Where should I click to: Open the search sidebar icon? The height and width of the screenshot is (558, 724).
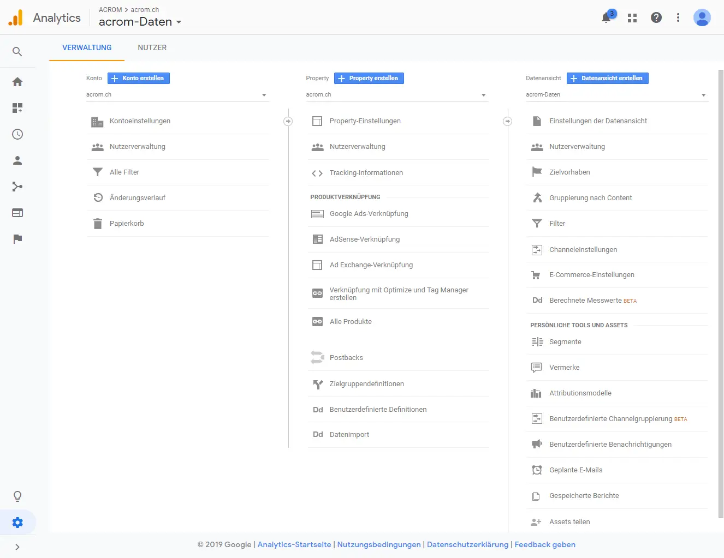click(17, 51)
